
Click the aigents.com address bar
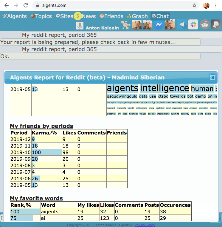(116, 5)
